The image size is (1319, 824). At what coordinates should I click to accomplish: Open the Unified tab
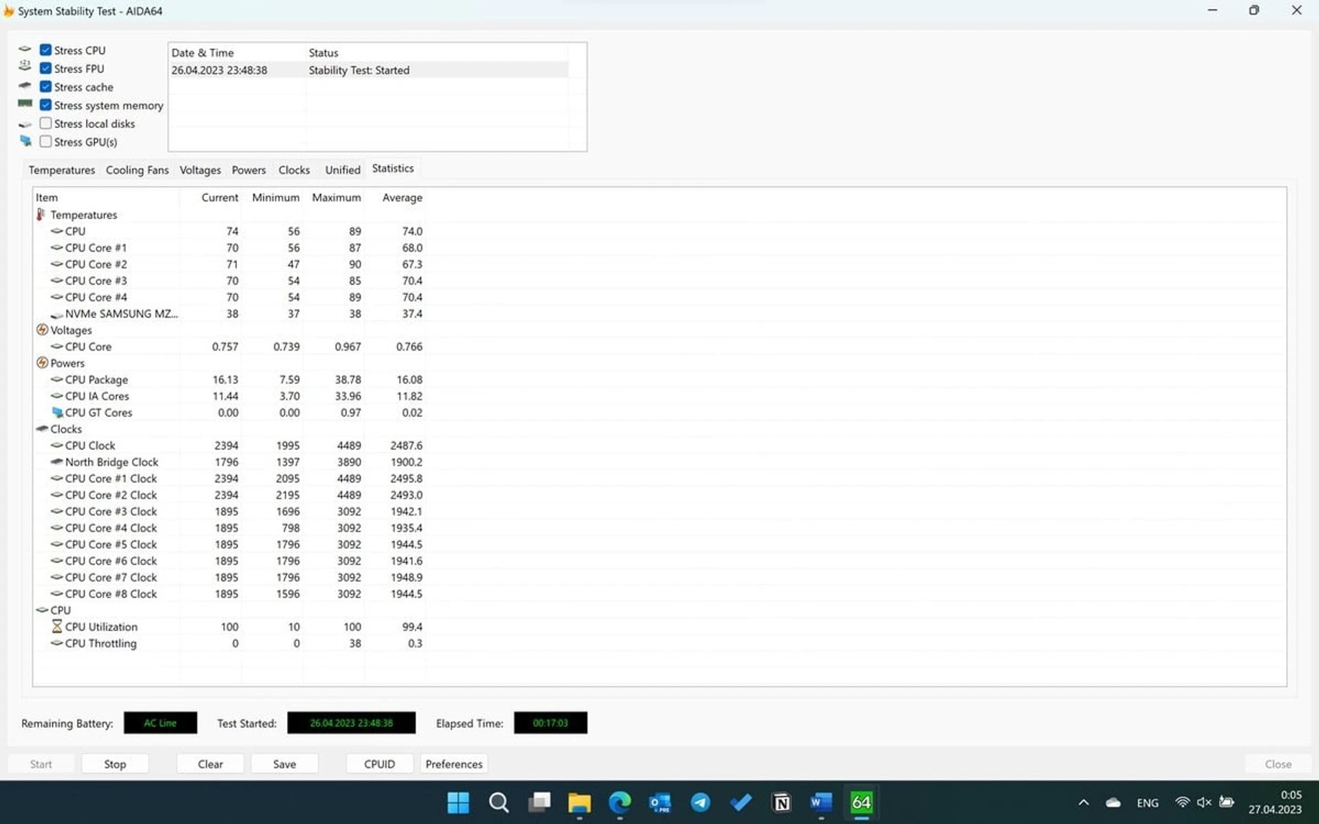pos(342,170)
